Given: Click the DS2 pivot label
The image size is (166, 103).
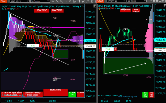Looking at the screenshot, I should (x=55, y=77).
